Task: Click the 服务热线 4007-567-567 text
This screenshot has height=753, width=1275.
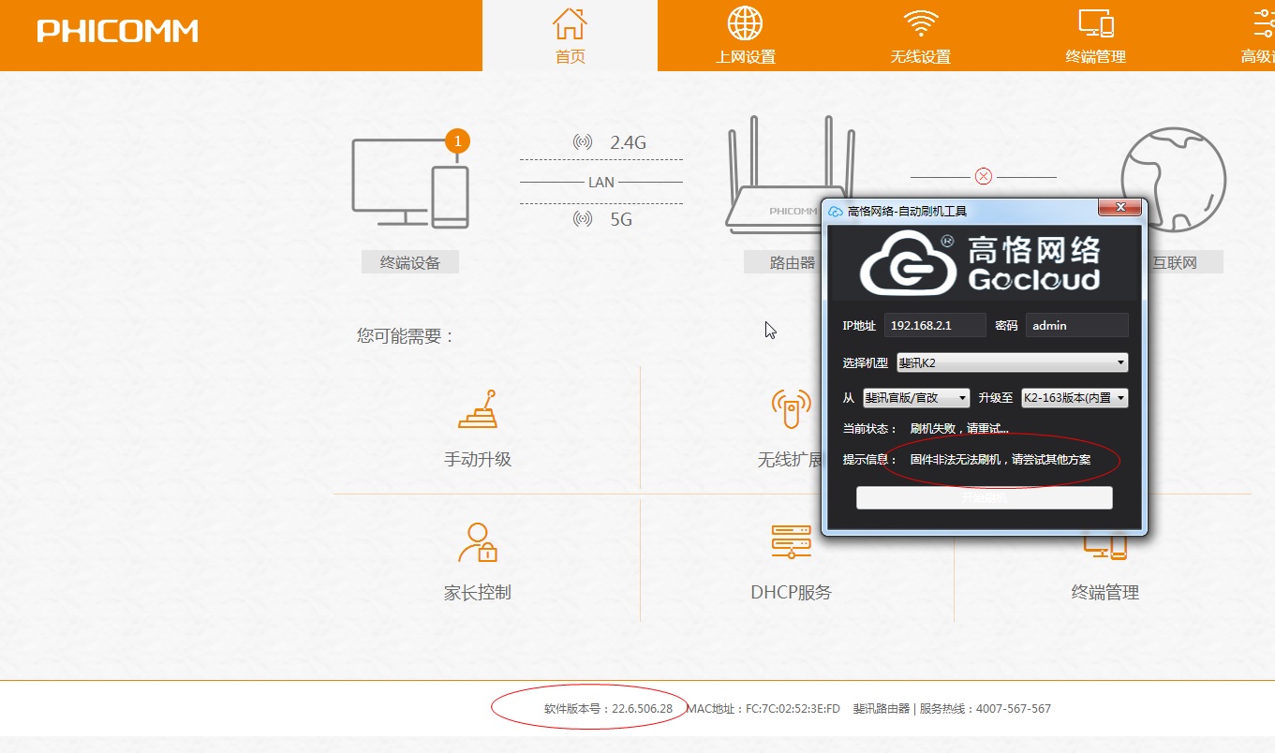Action: [x=985, y=709]
